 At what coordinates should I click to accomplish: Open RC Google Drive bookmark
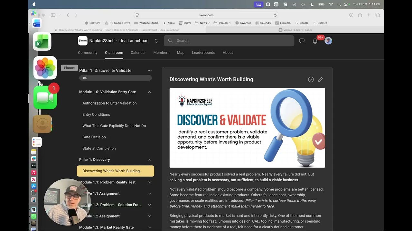pos(117,23)
